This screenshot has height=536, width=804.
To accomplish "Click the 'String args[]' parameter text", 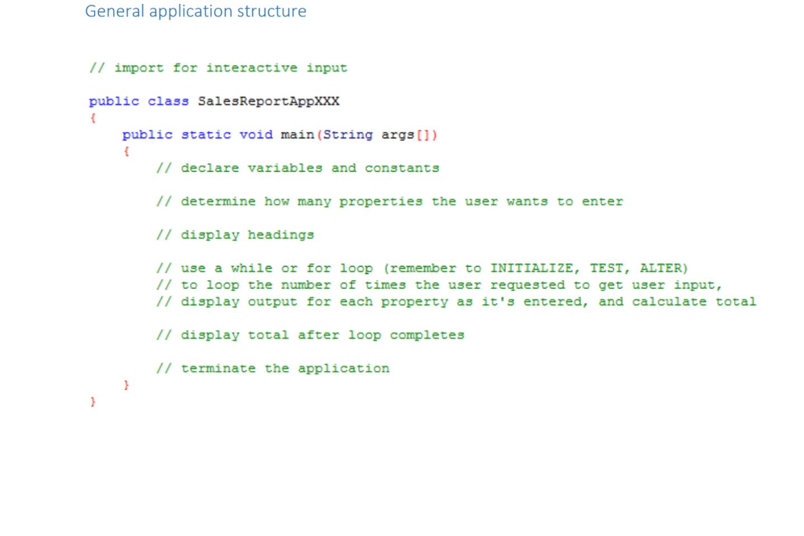I will [375, 134].
